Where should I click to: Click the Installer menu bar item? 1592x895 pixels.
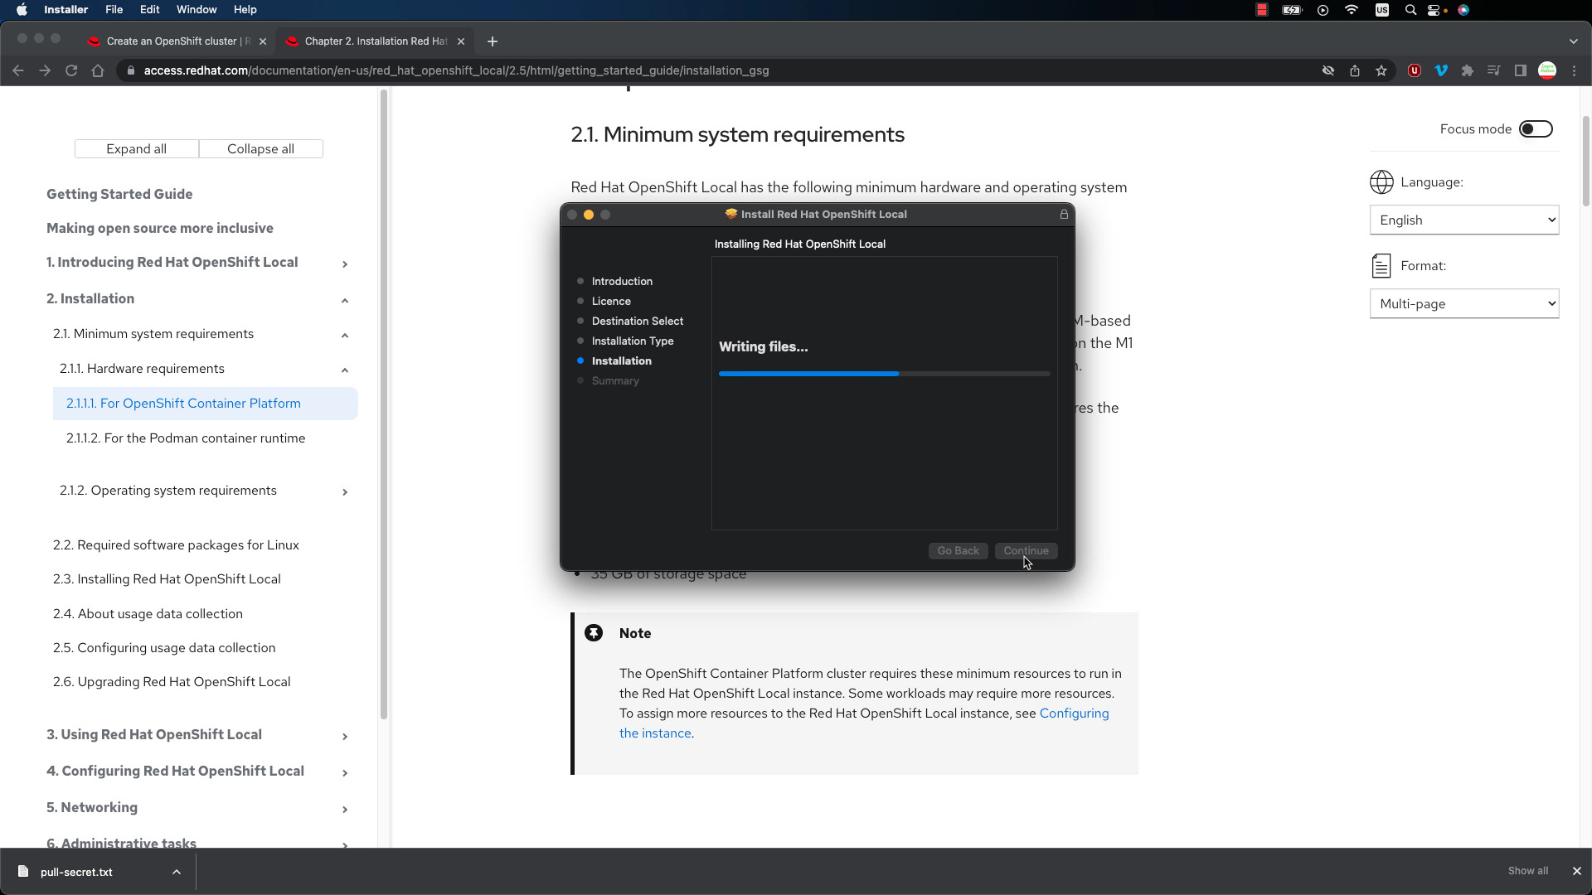coord(66,10)
